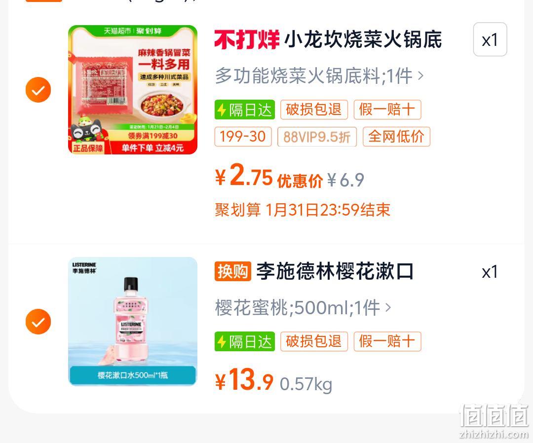The image size is (533, 443).
Task: Tap 隔日达 tag on the mouthwash item
Action: (245, 341)
